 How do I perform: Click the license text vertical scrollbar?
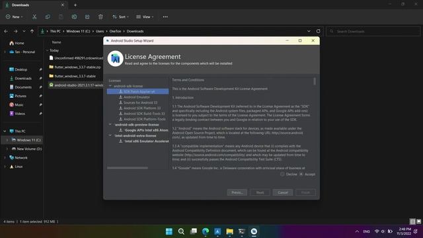pyautogui.click(x=315, y=81)
